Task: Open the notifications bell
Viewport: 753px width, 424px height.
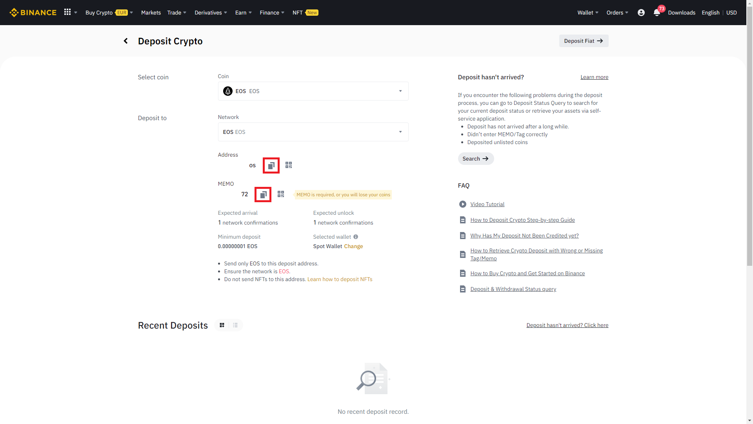Action: click(657, 13)
